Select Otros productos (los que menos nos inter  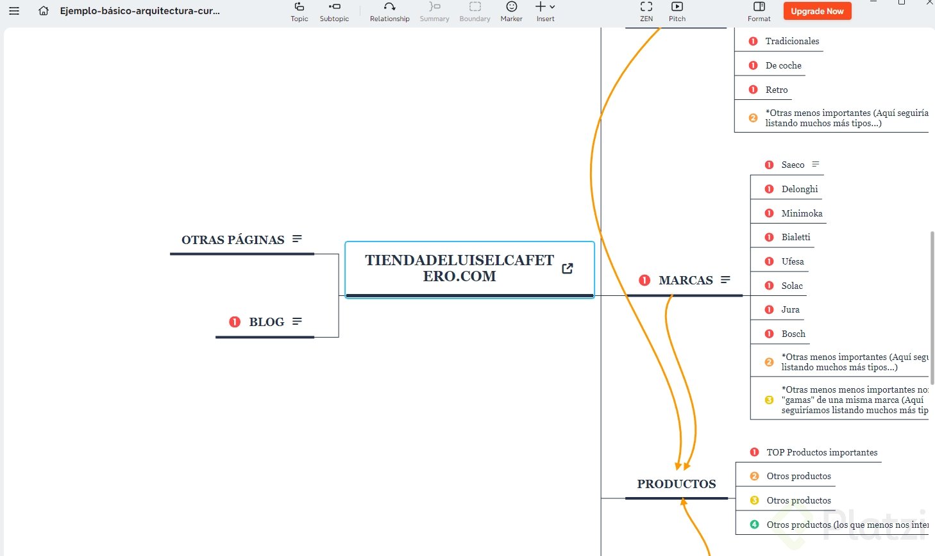point(847,525)
